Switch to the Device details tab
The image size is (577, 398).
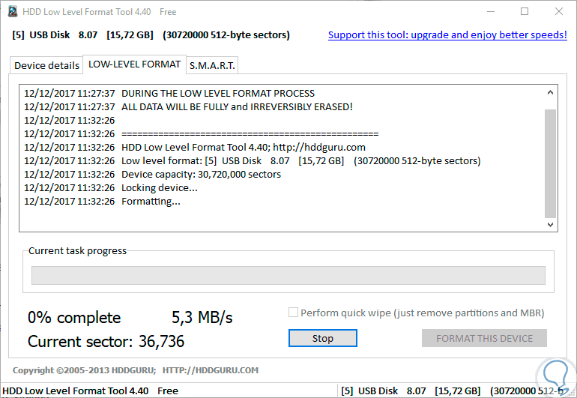tap(46, 65)
